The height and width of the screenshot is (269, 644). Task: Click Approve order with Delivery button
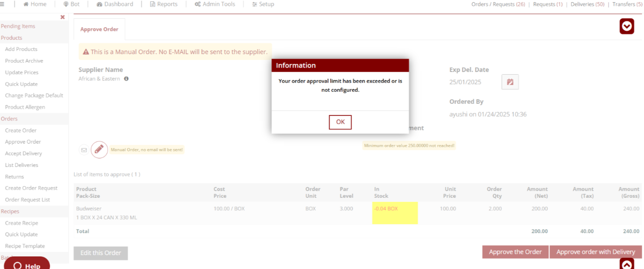[596, 252]
